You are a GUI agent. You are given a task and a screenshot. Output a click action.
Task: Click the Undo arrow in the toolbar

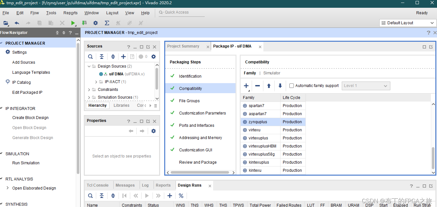click(17, 23)
